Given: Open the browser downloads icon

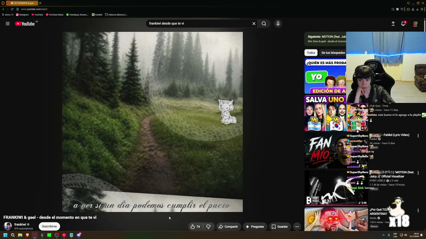Looking at the screenshot, I should (417, 9).
